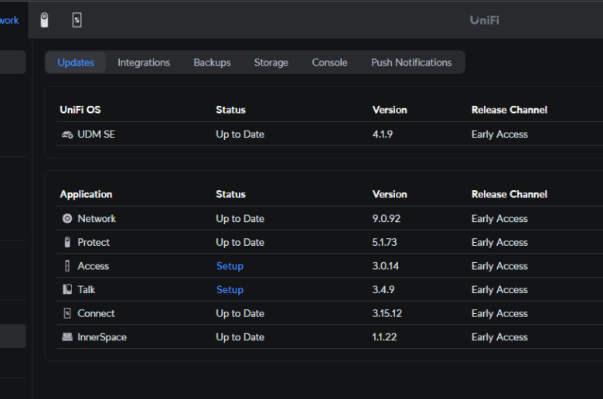Image resolution: width=603 pixels, height=399 pixels.
Task: Select the Storage tab
Action: click(271, 63)
